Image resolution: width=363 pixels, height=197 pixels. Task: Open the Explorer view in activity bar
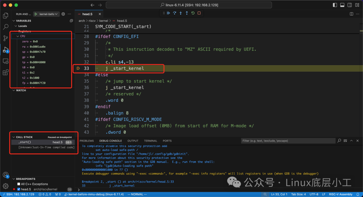click(6, 15)
